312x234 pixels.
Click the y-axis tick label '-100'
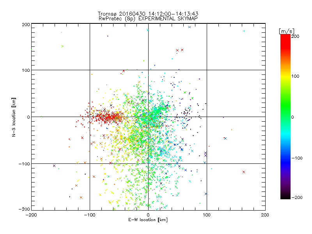[24, 164]
